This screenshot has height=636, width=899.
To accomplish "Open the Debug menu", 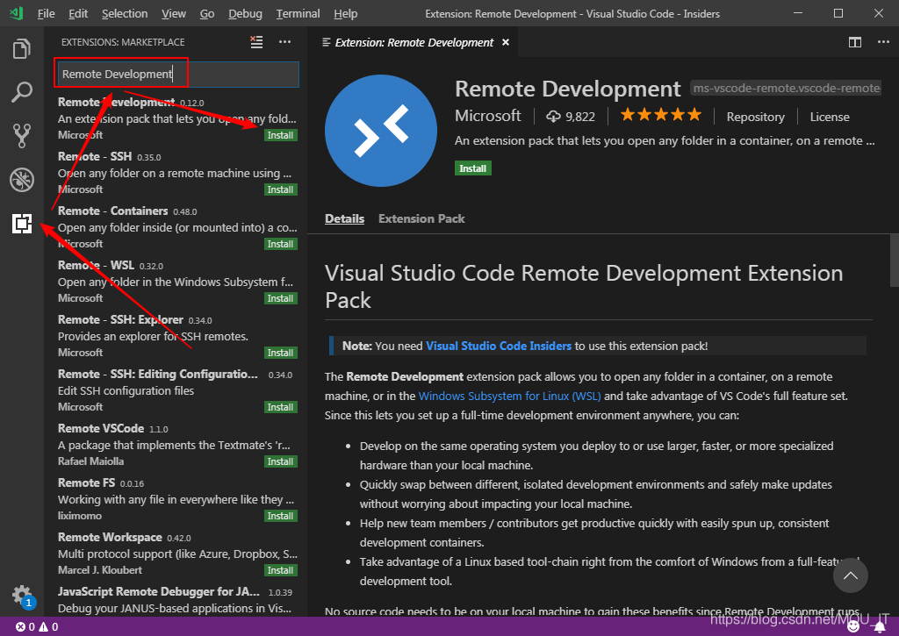I will (245, 14).
